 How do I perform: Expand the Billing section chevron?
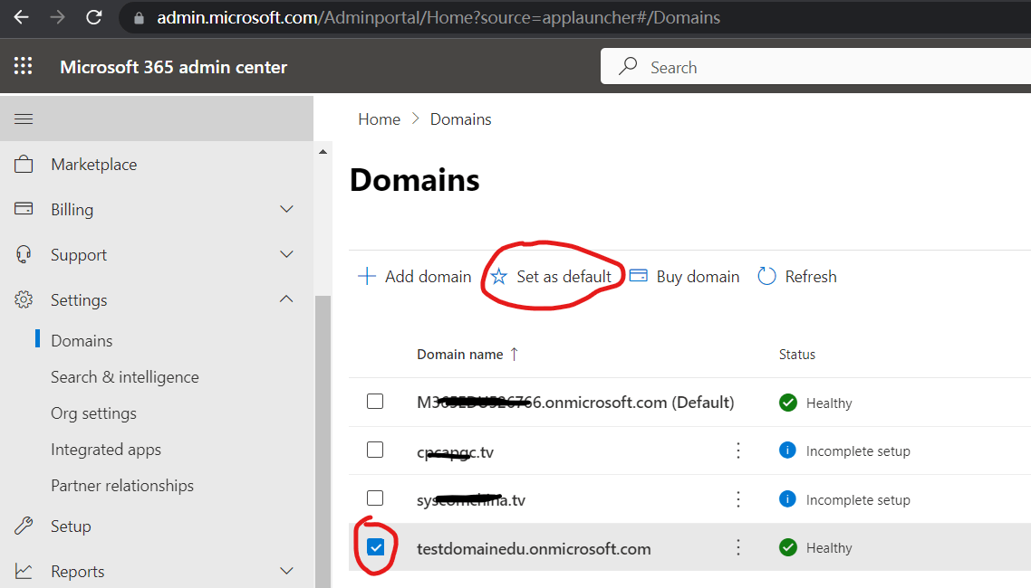point(286,209)
